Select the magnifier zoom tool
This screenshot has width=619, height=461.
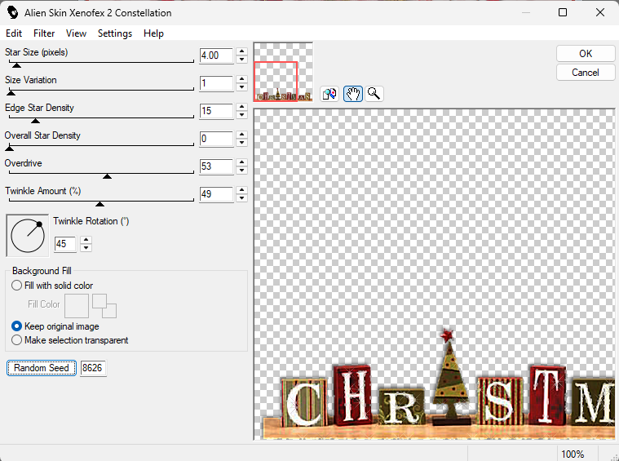[x=374, y=94]
